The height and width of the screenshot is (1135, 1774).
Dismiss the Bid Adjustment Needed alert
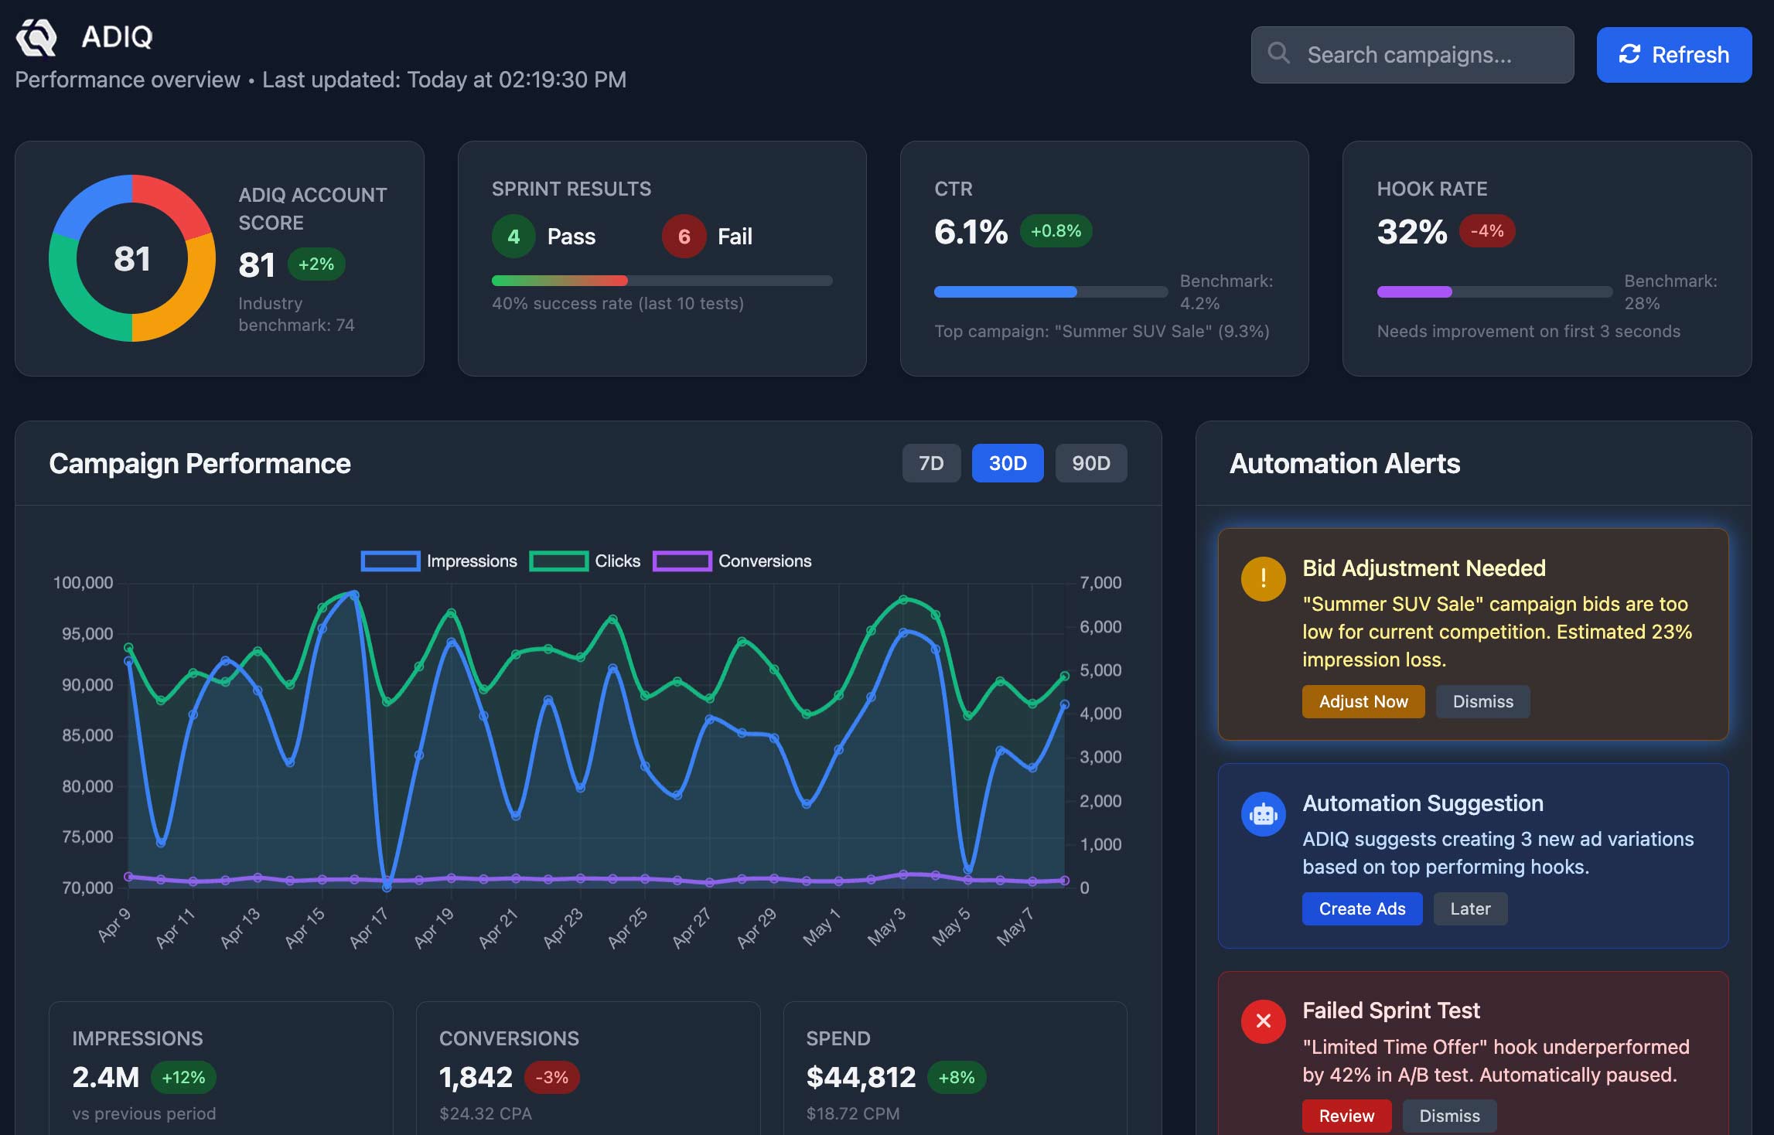point(1482,701)
